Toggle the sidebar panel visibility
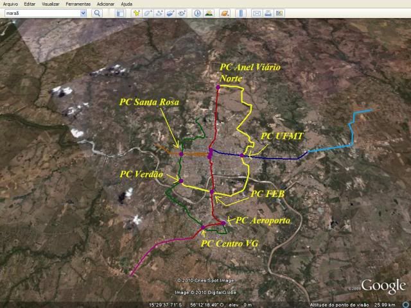This screenshot has height=308, width=411. pyautogui.click(x=119, y=13)
